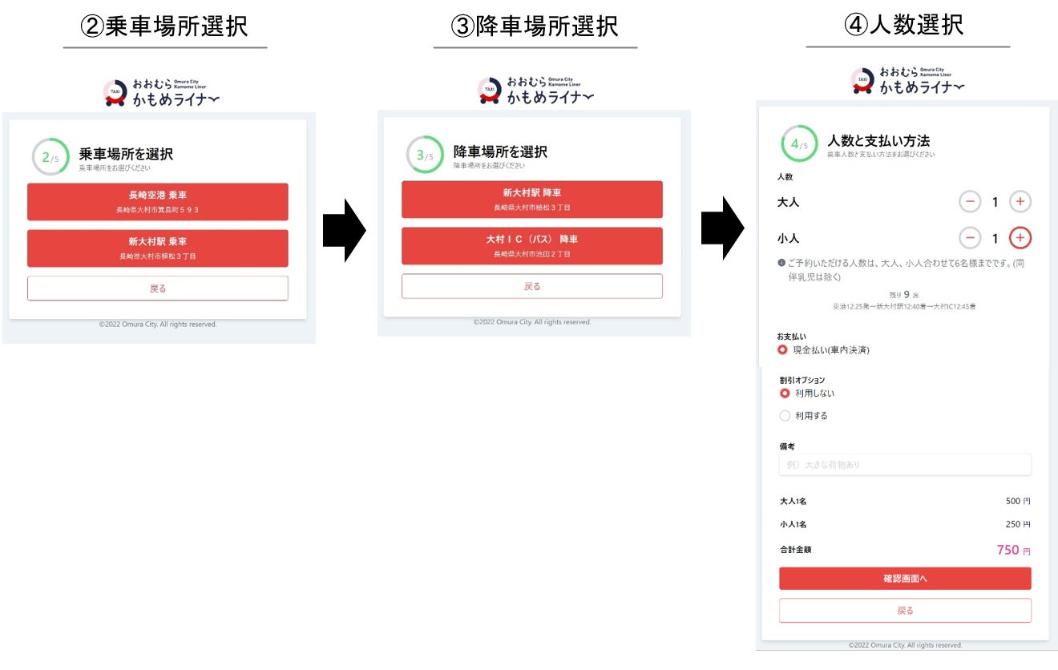Select 新大村駅 降車 drop-off location

pos(532,199)
